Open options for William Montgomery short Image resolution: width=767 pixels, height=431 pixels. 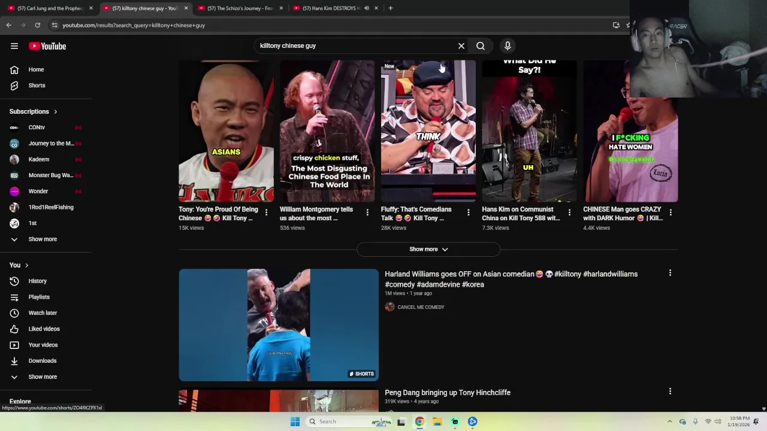click(367, 212)
